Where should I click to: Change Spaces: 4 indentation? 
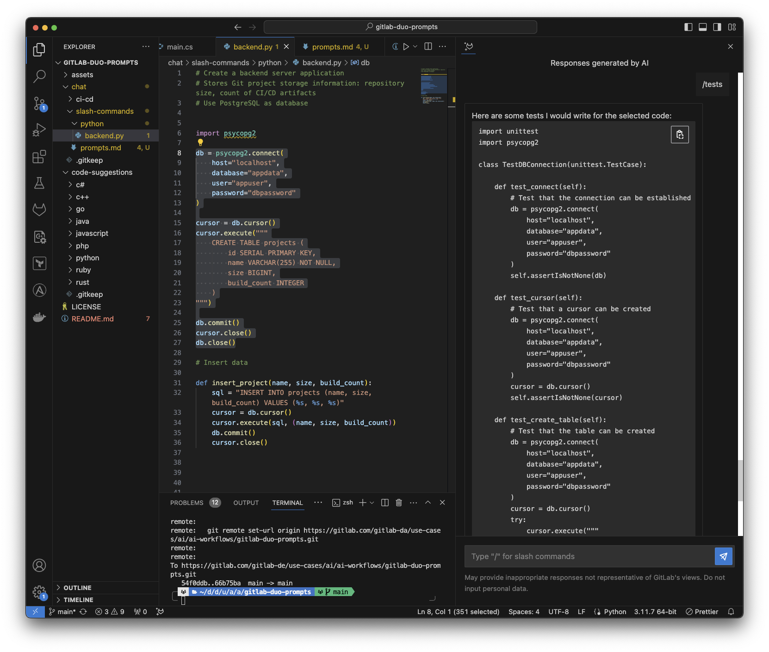point(524,612)
